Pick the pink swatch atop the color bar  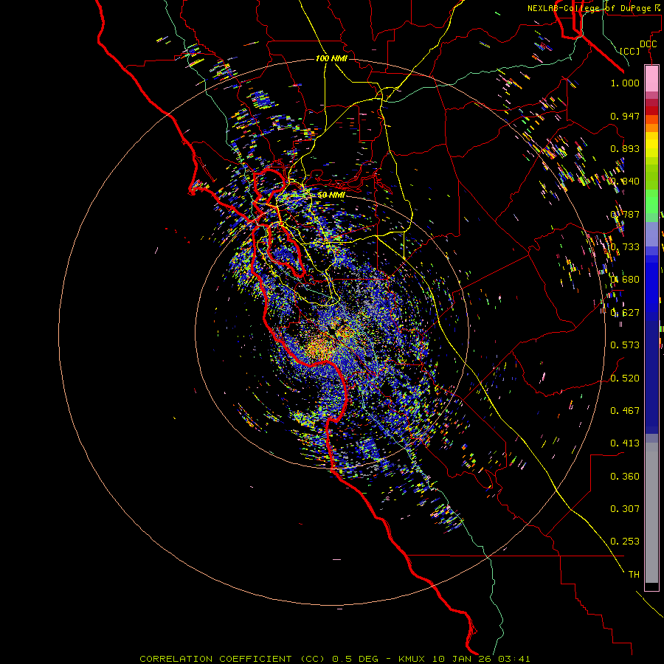tap(651, 78)
